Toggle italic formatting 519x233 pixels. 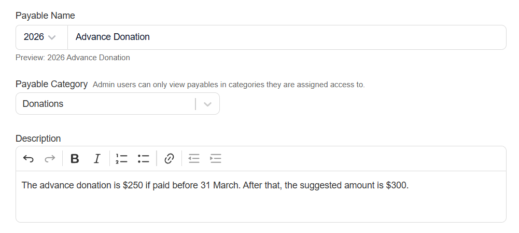click(x=96, y=159)
